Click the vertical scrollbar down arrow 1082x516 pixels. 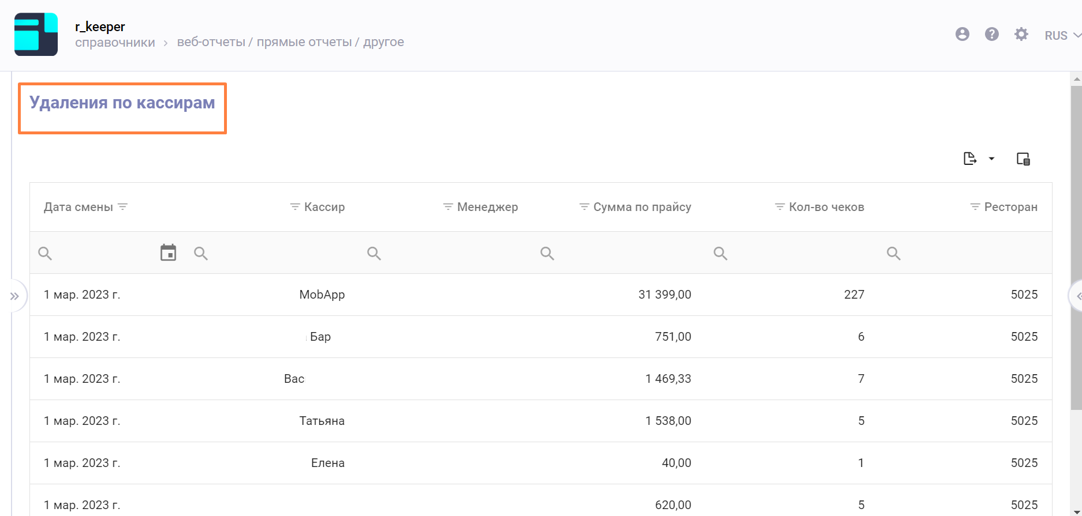pos(1076,511)
